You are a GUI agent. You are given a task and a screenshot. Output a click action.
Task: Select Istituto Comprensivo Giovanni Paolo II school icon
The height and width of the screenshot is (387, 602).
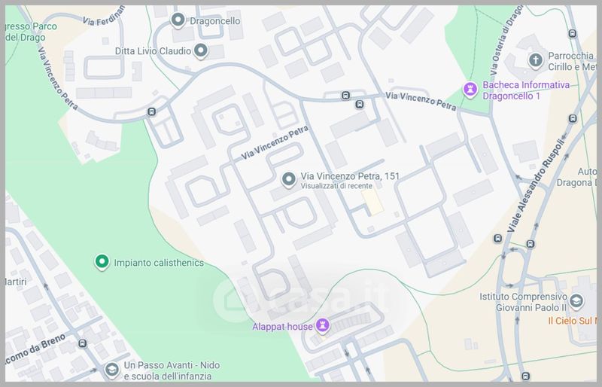pos(576,302)
